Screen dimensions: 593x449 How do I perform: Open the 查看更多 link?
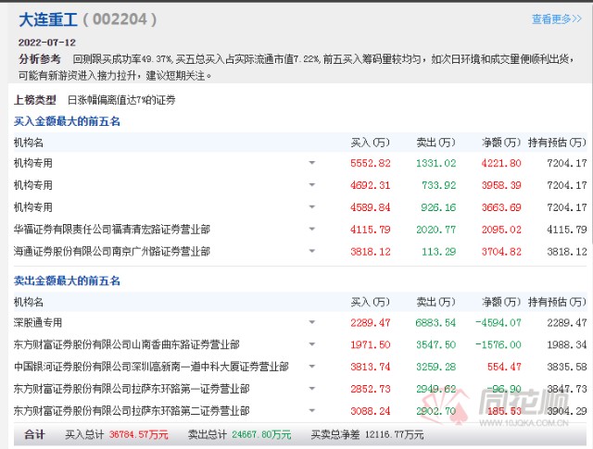[x=556, y=19]
